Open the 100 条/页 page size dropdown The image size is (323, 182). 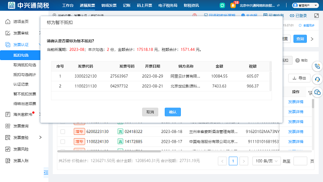coord(267,161)
